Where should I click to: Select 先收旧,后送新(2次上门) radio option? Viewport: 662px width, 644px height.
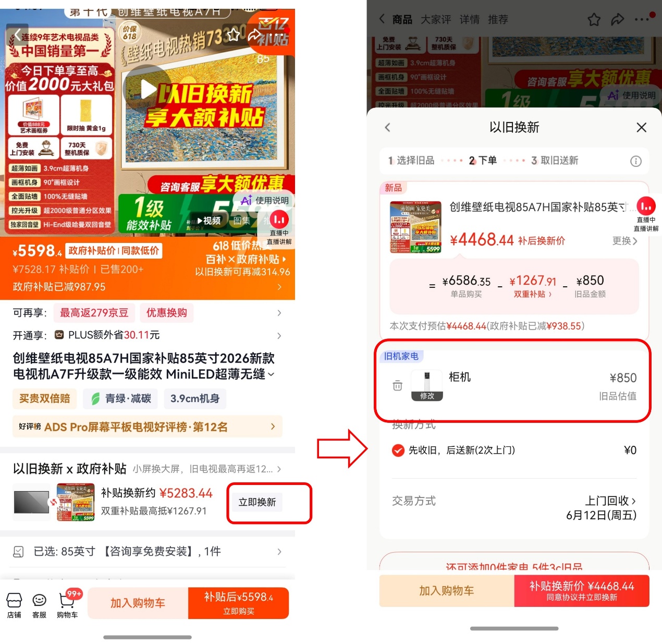click(x=398, y=450)
